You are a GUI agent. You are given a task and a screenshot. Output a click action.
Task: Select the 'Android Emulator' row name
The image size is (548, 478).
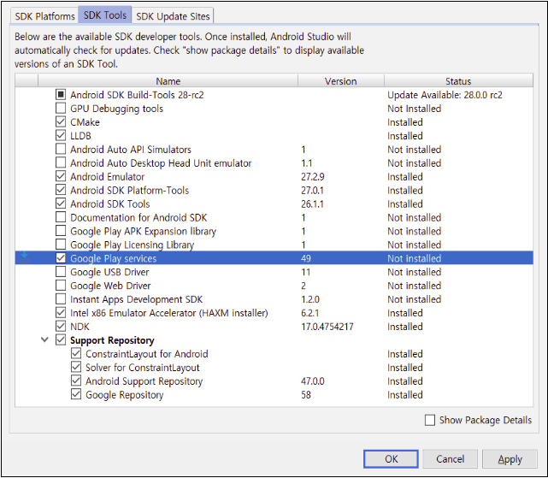tap(107, 177)
